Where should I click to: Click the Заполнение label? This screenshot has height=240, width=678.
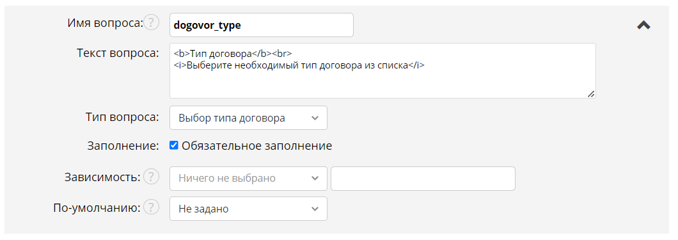[123, 146]
